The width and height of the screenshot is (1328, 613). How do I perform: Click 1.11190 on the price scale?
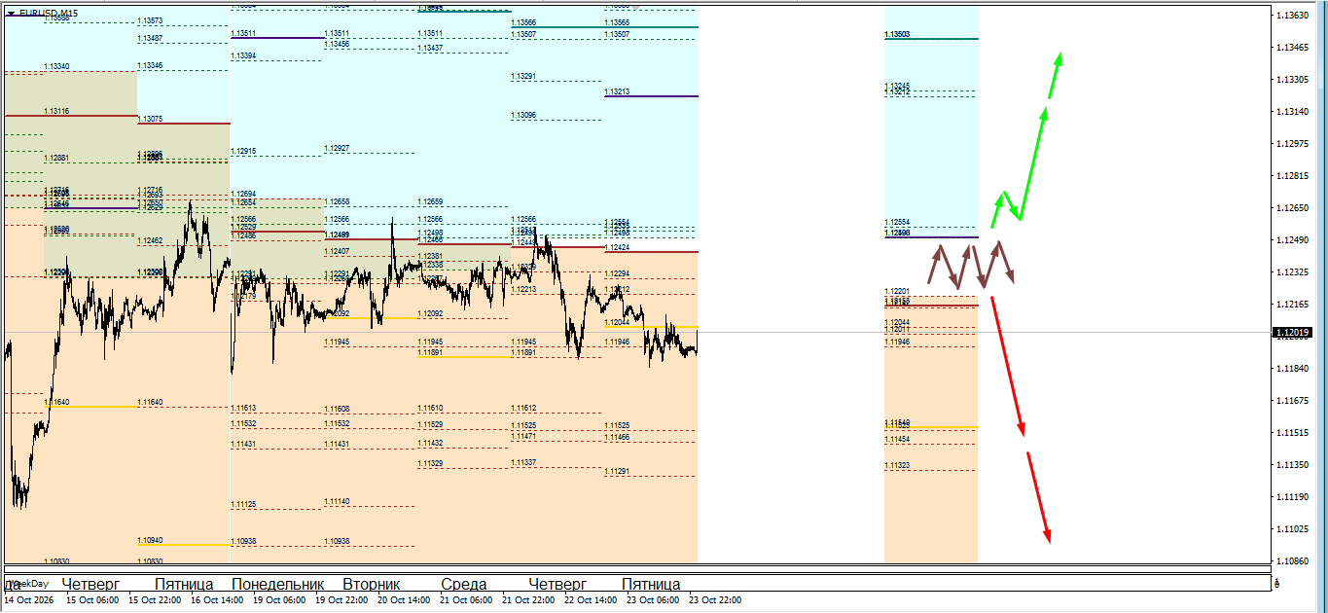coord(1291,497)
